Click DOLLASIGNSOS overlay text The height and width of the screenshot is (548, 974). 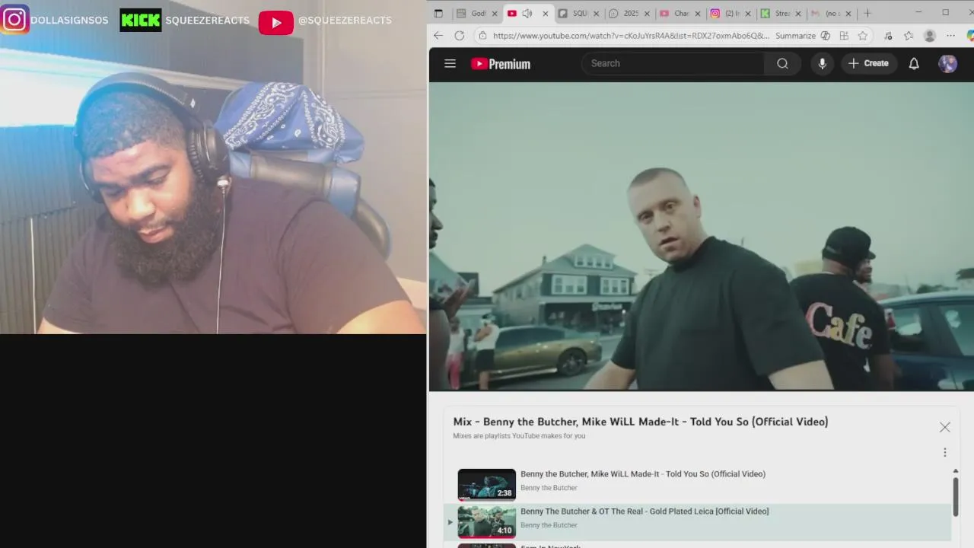[69, 21]
